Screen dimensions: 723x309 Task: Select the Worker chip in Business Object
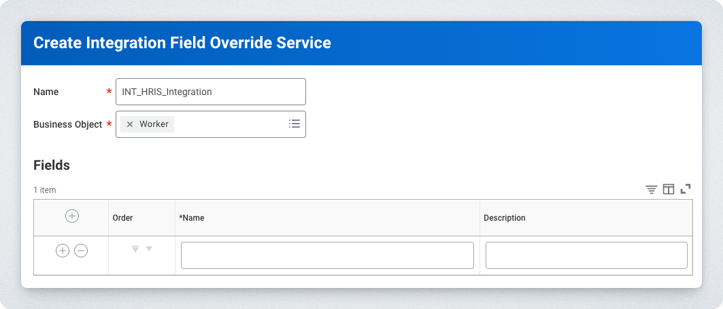[154, 124]
